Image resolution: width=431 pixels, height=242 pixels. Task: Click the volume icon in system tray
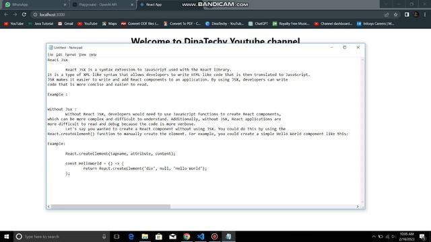pos(394,237)
